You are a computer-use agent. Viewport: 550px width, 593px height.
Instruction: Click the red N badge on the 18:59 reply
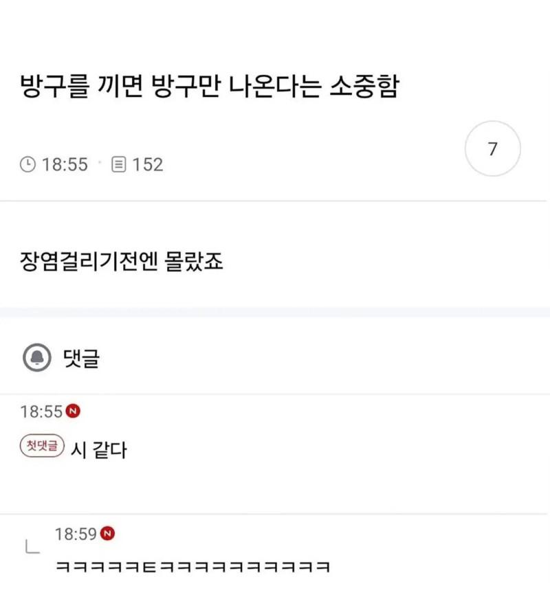(x=108, y=533)
